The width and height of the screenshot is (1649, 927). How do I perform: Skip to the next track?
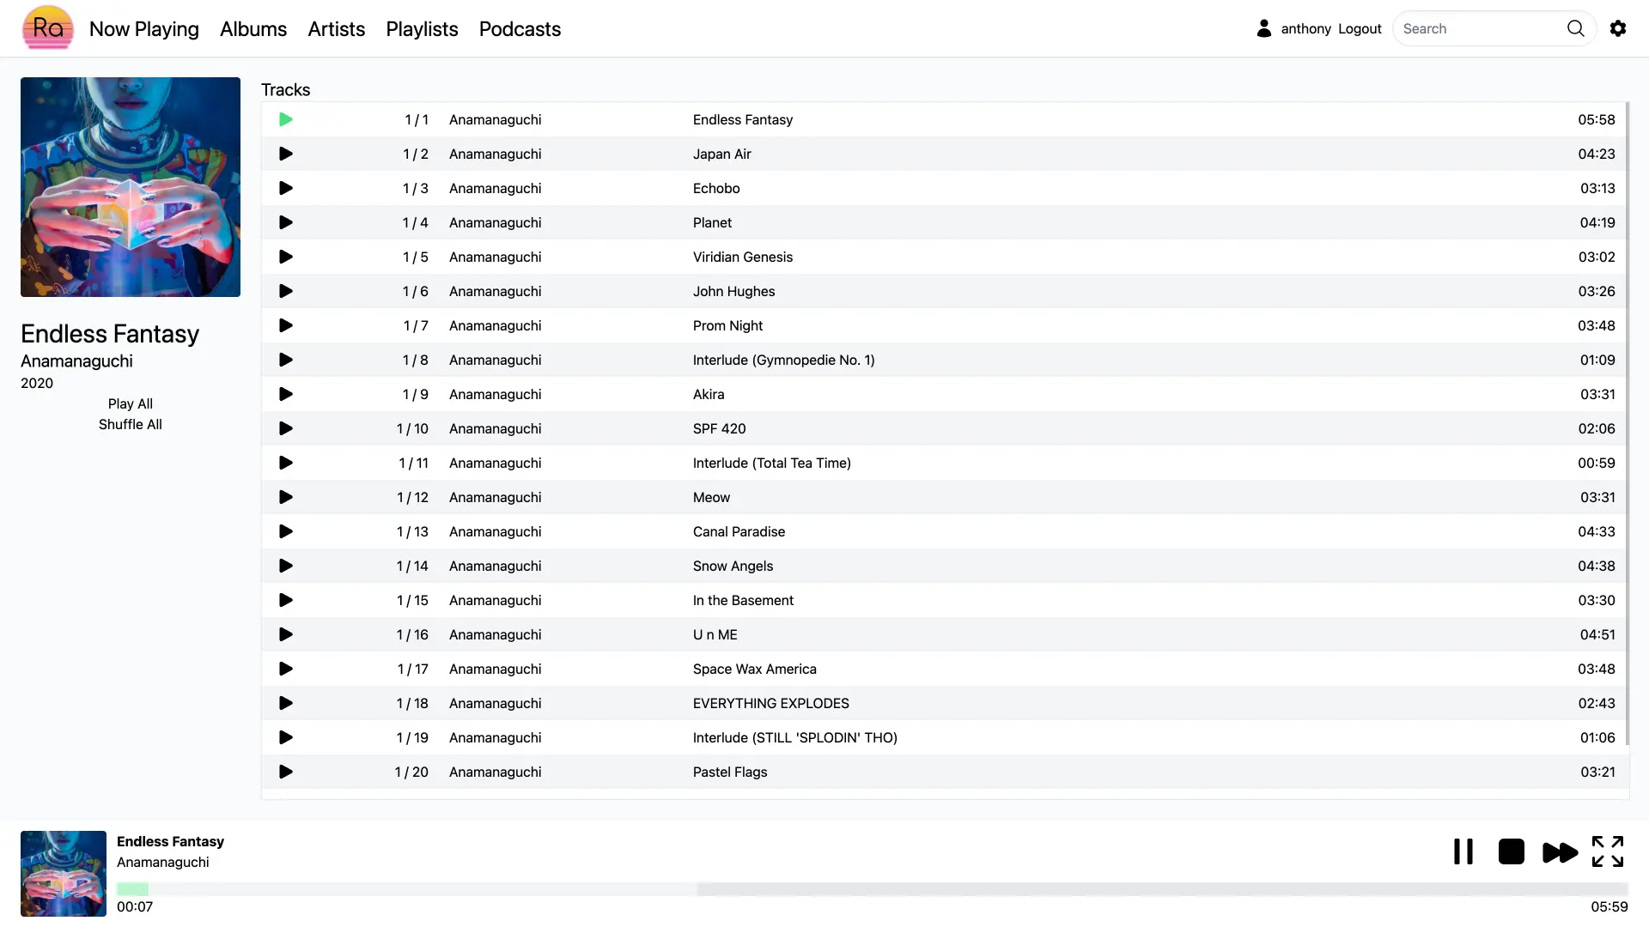(x=1560, y=852)
